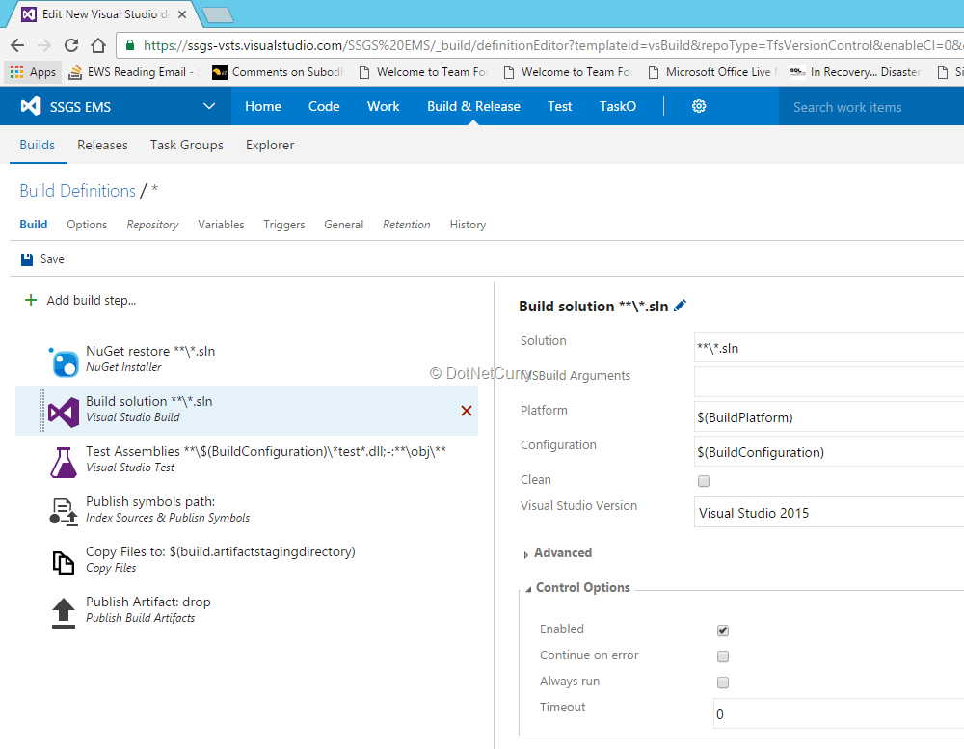This screenshot has height=749, width=964.
Task: Click the MSBuild Arguments input field
Action: pyautogui.click(x=829, y=382)
